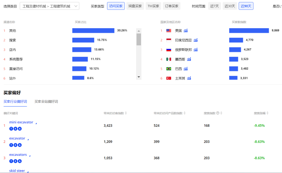Switch to 买家行业偏好词 tab

coord(15,102)
